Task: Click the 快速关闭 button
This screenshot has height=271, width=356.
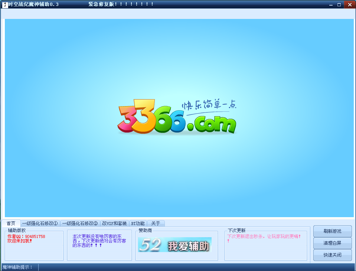Action: [x=332, y=255]
